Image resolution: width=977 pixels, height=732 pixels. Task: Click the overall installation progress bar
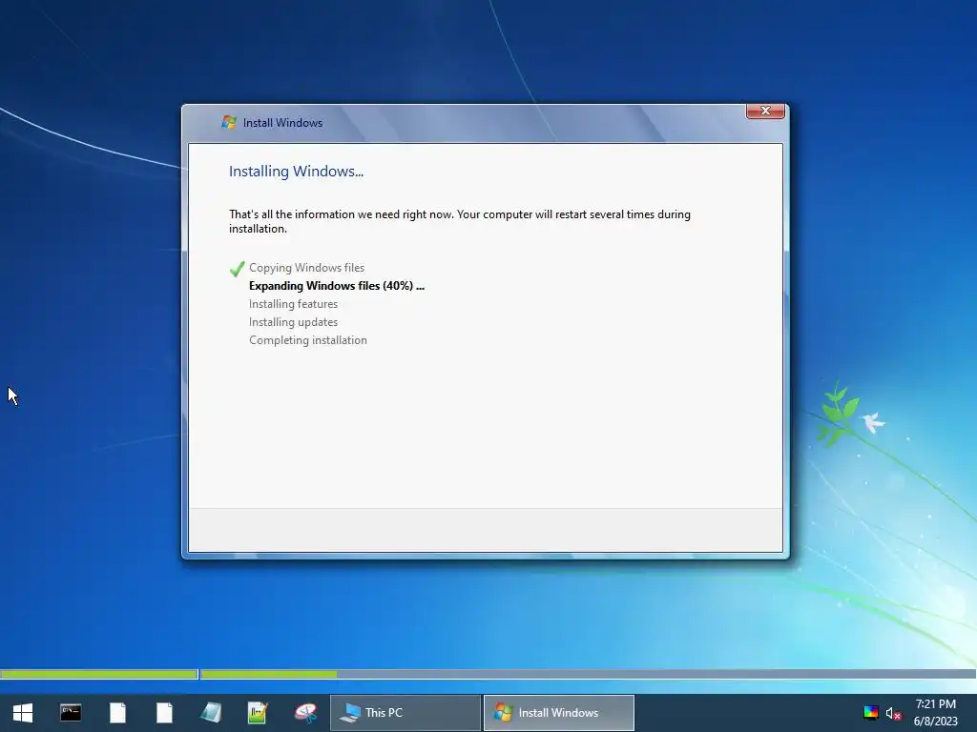(x=488, y=674)
